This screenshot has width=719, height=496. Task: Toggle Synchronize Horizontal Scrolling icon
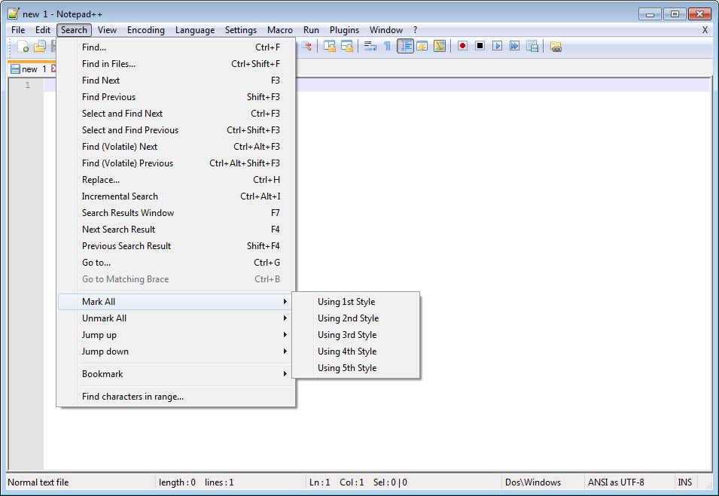347,47
